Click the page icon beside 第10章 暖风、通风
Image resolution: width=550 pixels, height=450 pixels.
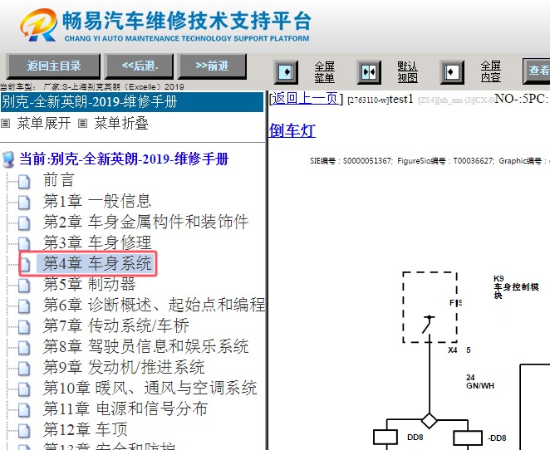[24, 389]
